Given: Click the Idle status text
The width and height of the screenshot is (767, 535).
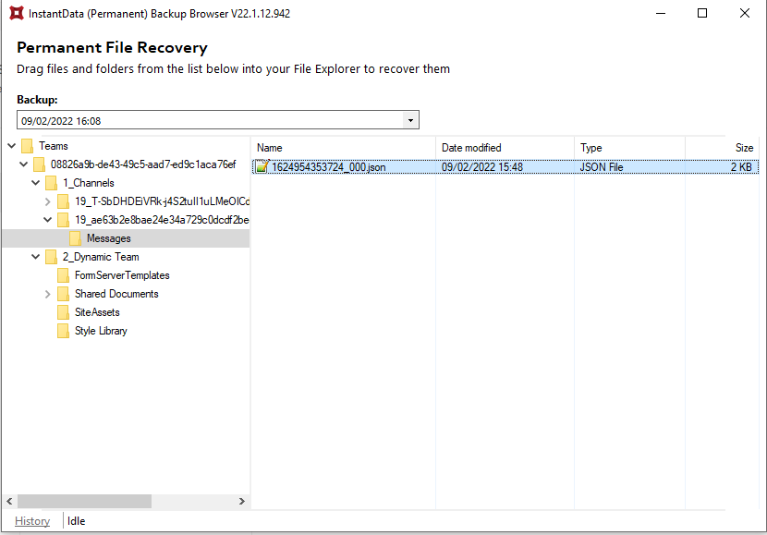Looking at the screenshot, I should [77, 521].
